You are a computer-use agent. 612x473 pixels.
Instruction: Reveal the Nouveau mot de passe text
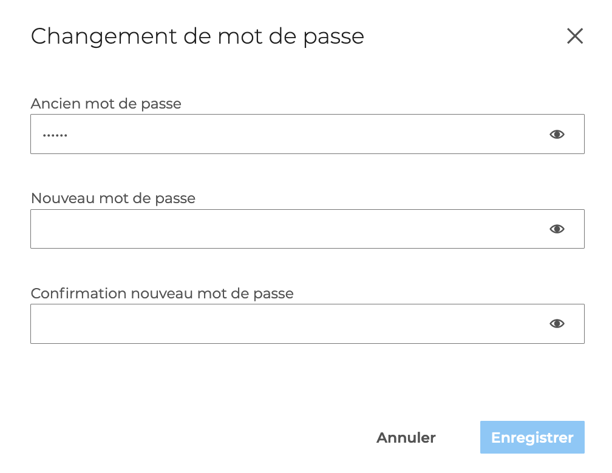(x=557, y=229)
